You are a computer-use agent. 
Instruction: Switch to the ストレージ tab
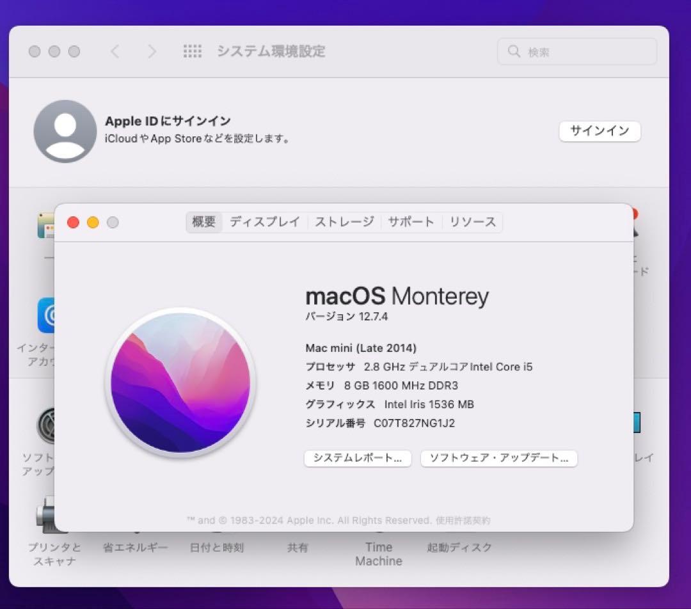[x=344, y=222]
